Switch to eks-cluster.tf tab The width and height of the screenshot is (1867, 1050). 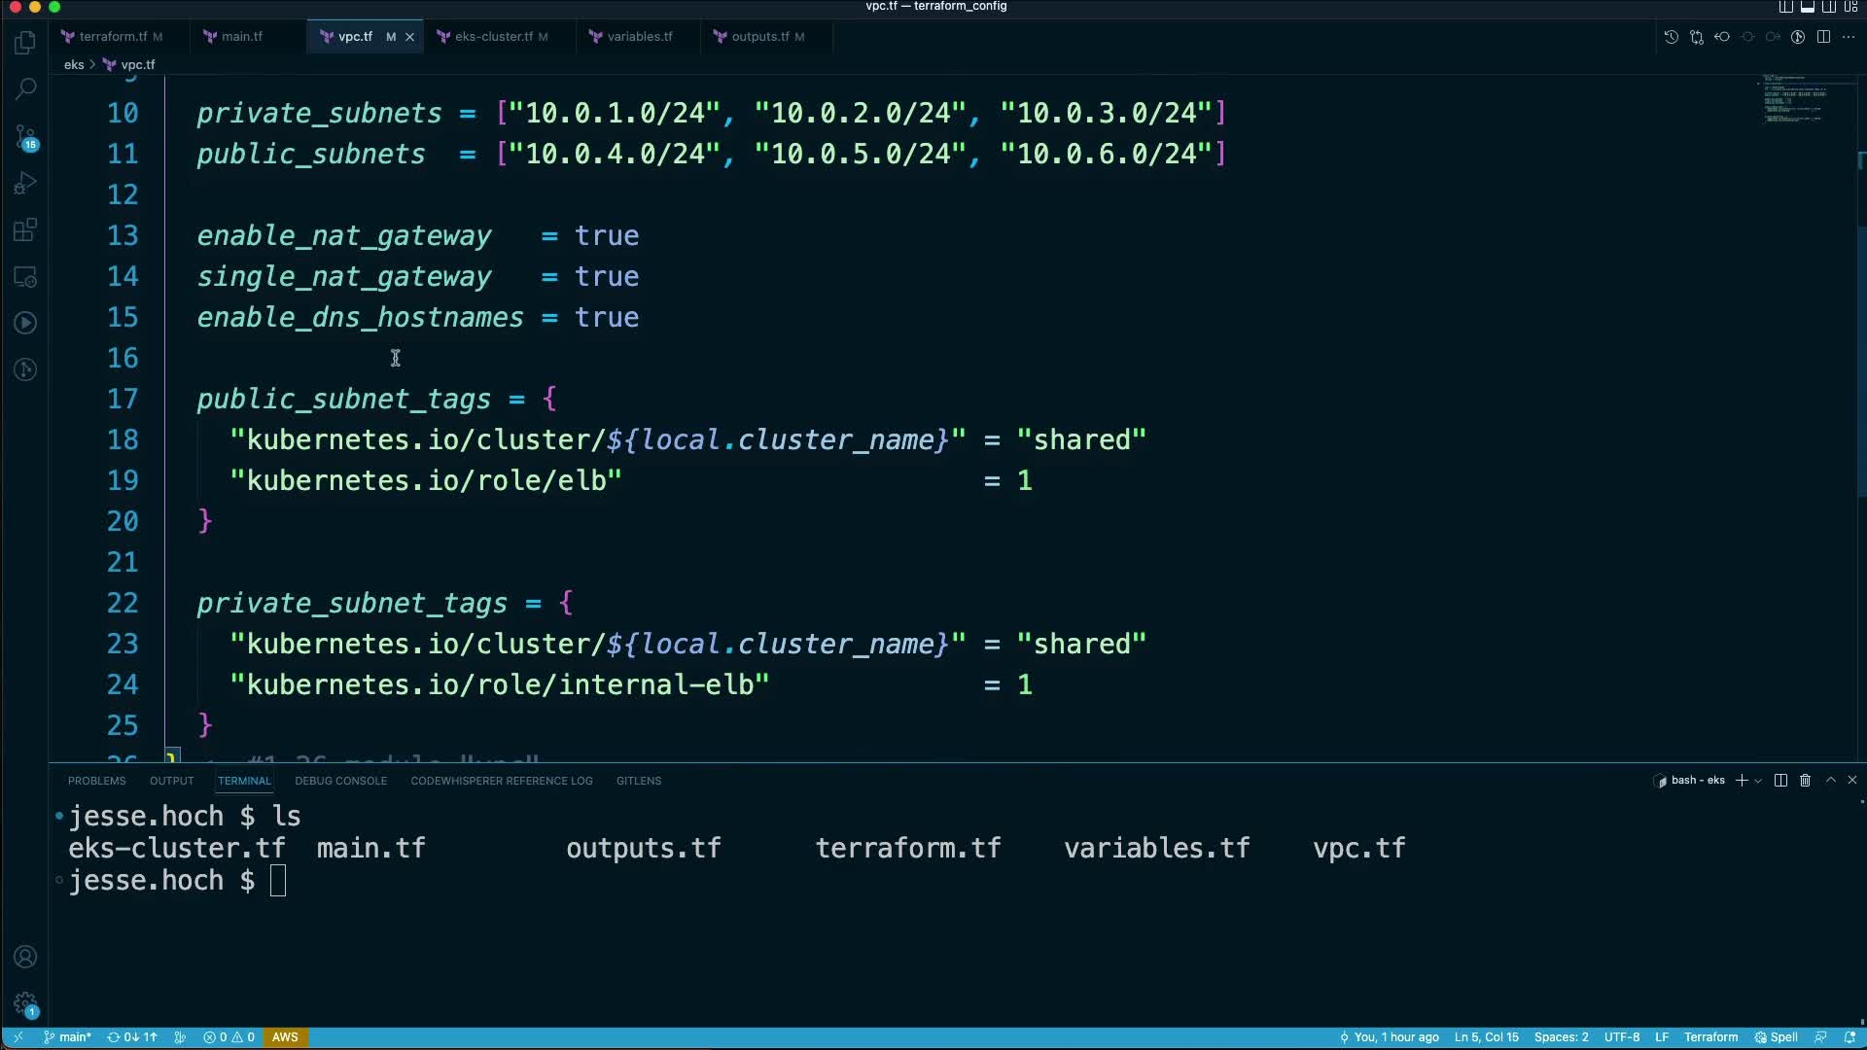coord(493,37)
